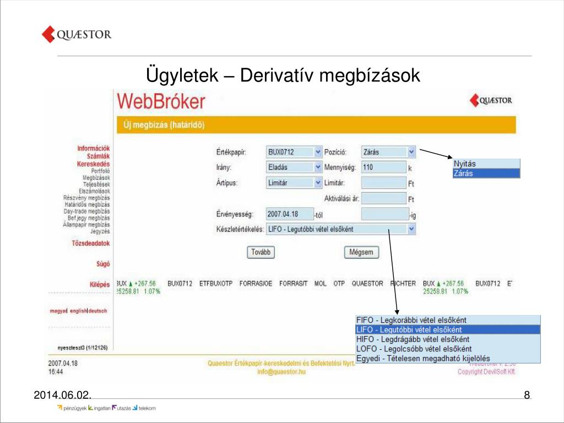The image size is (564, 423).
Task: Click the Tovább button
Action: point(261,252)
